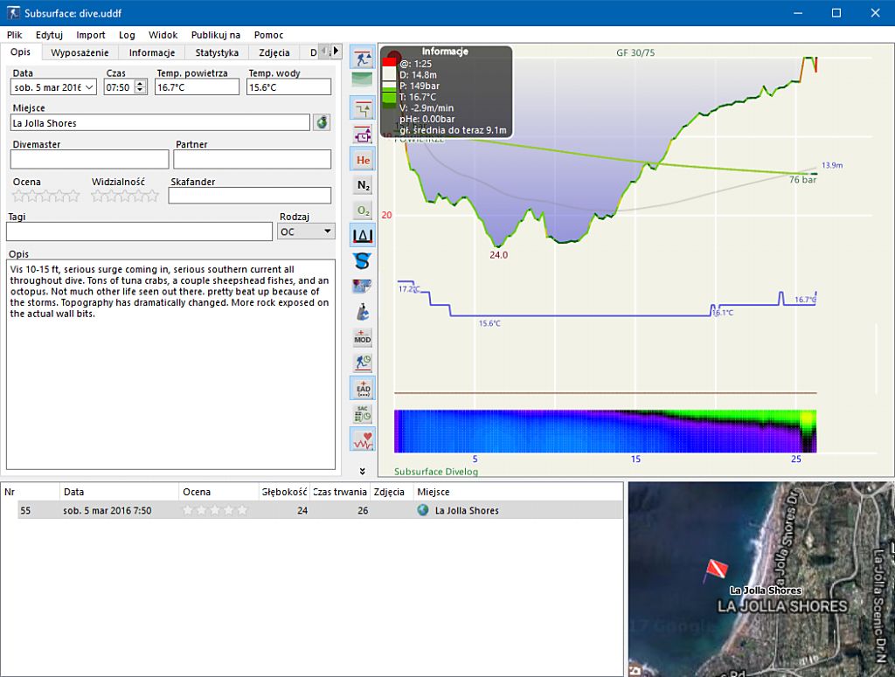Click inside the Partner text field
The height and width of the screenshot is (677, 895).
pos(252,159)
